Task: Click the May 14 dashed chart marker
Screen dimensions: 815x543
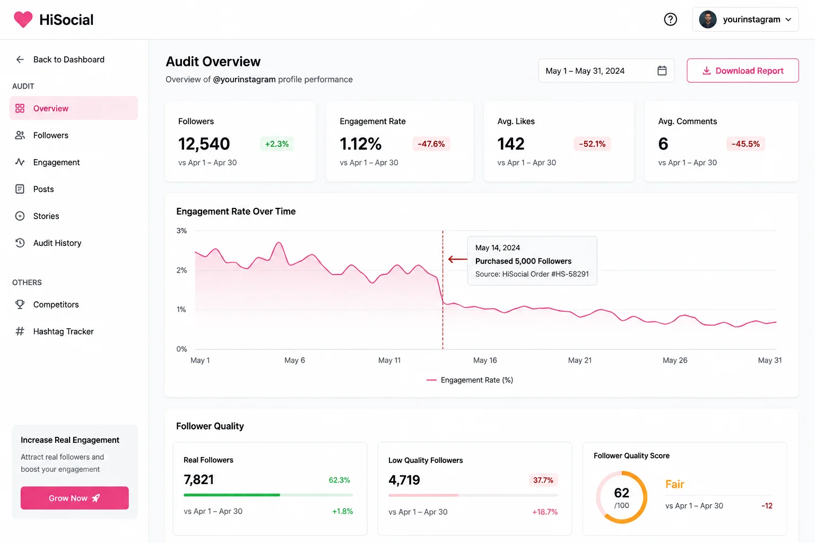Action: (443, 290)
